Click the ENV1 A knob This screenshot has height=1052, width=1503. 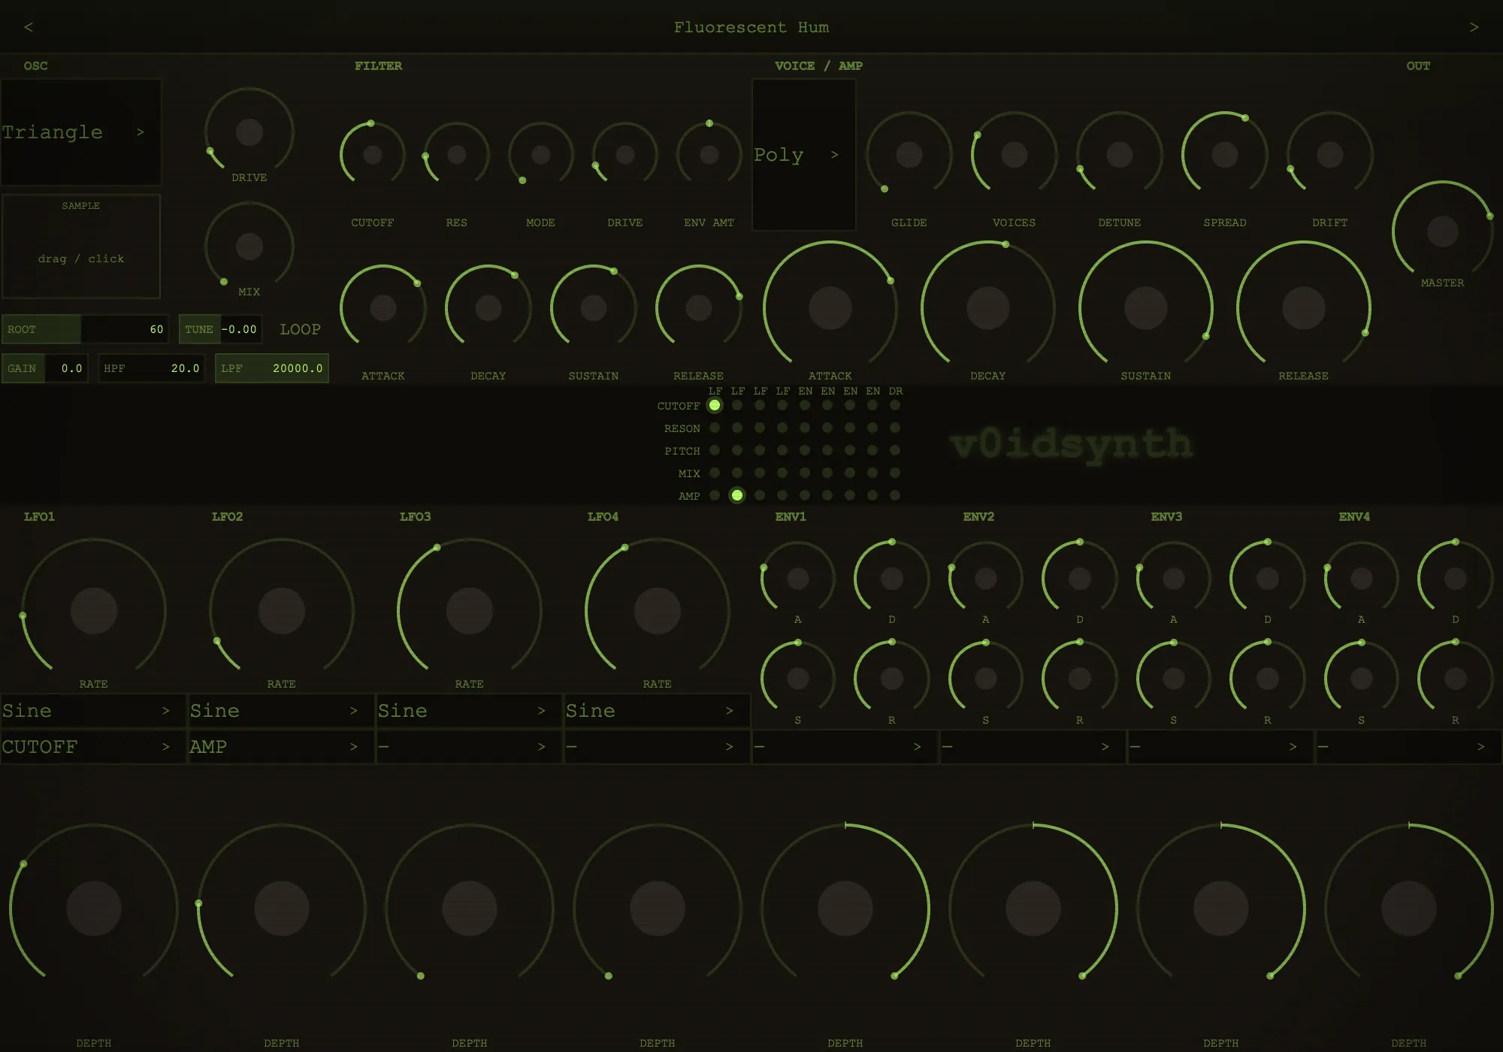pyautogui.click(x=798, y=579)
